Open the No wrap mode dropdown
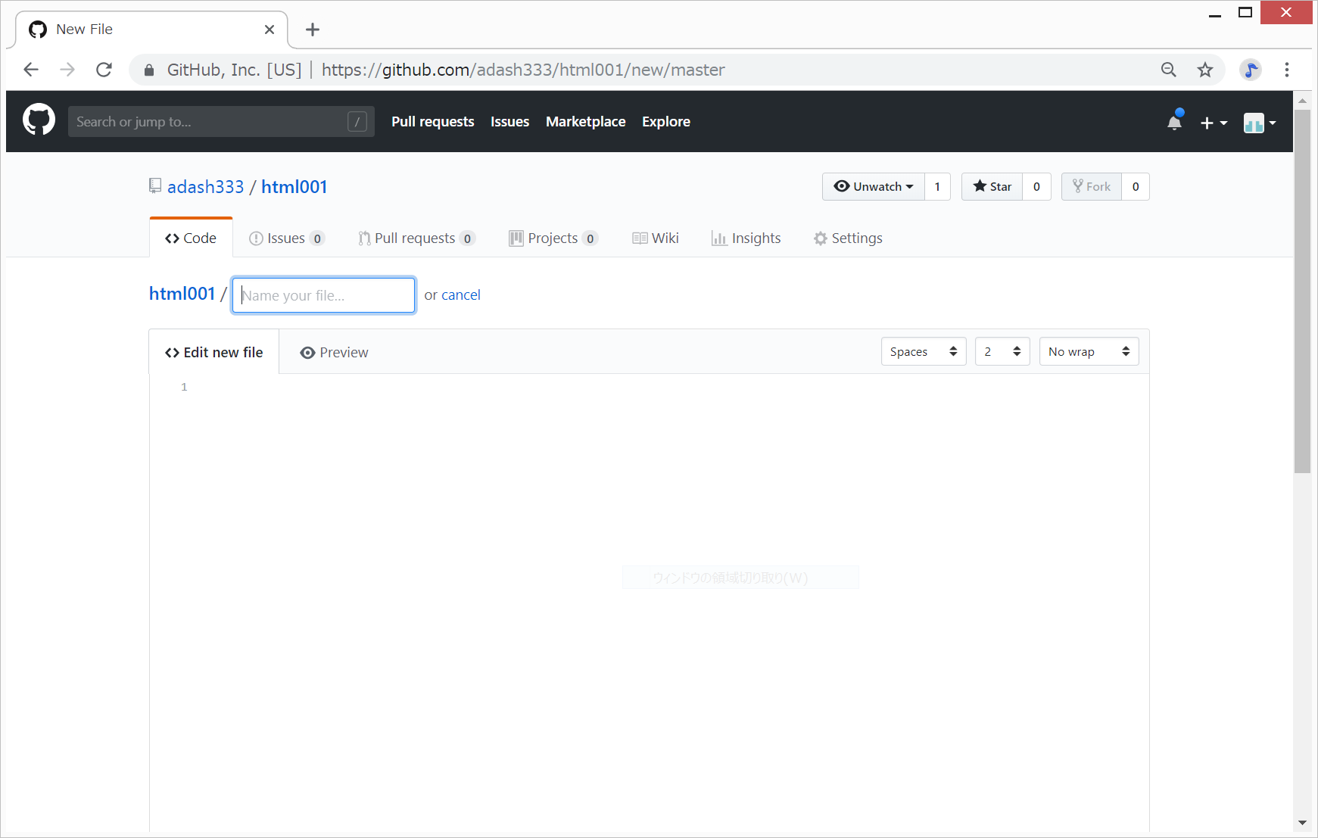Image resolution: width=1318 pixels, height=838 pixels. (1088, 351)
